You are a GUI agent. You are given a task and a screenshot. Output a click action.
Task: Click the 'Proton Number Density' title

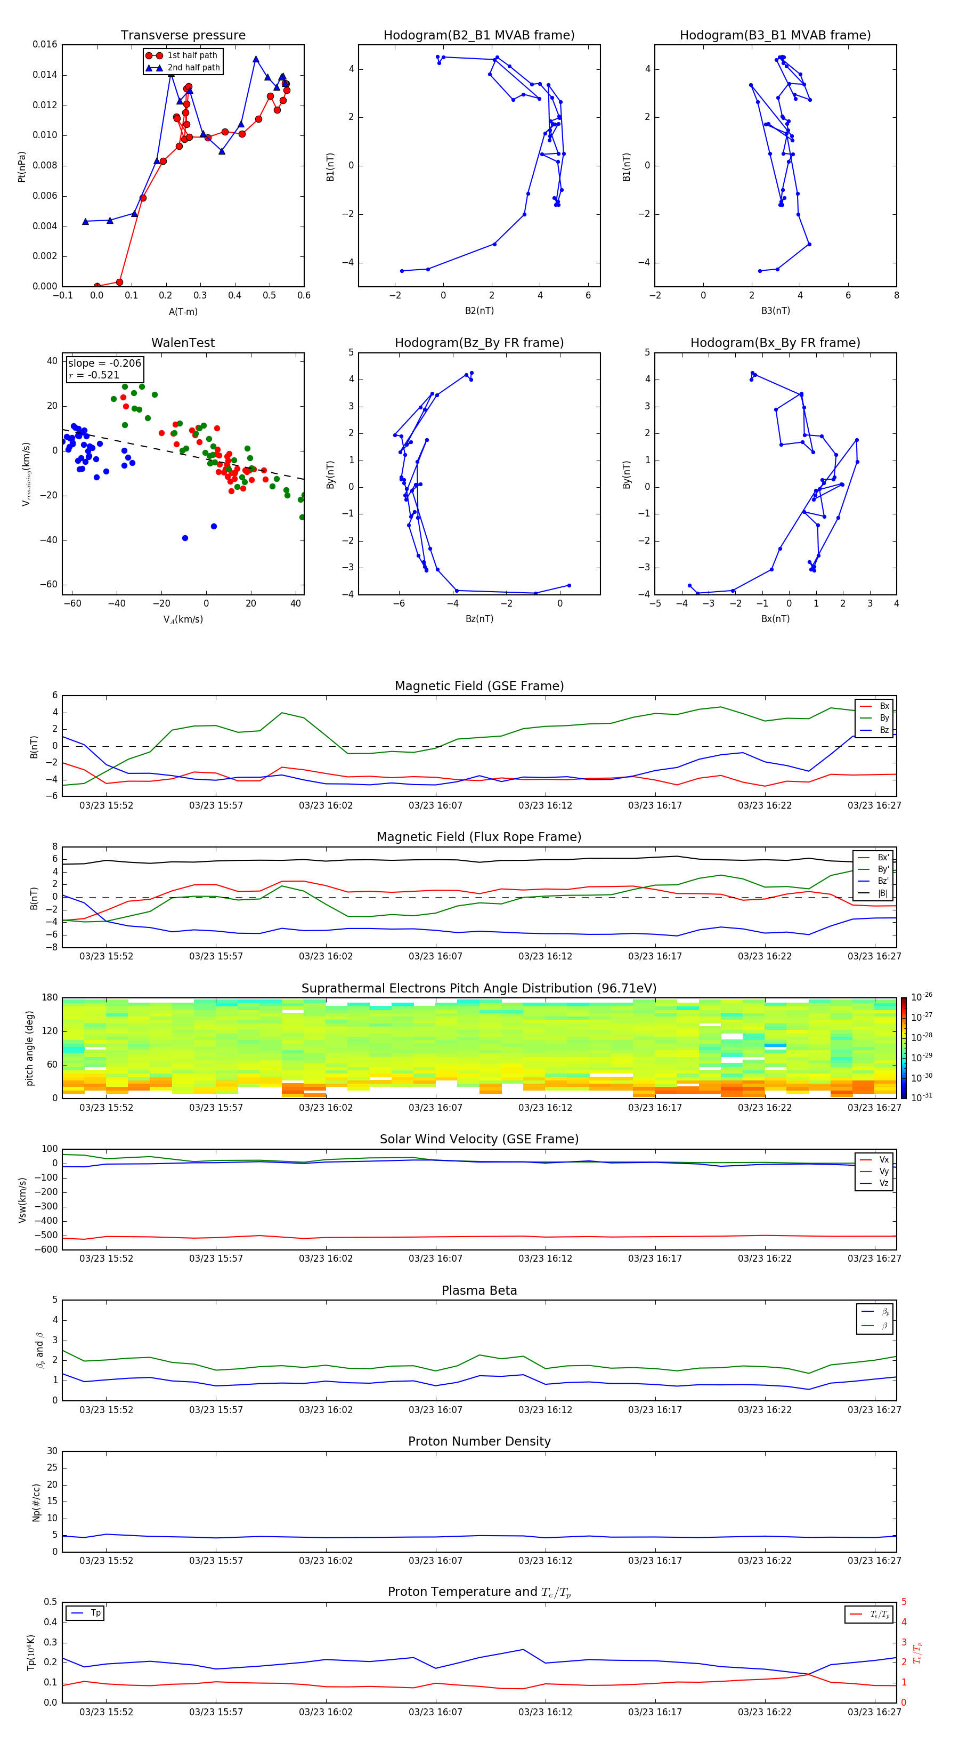tap(479, 1441)
